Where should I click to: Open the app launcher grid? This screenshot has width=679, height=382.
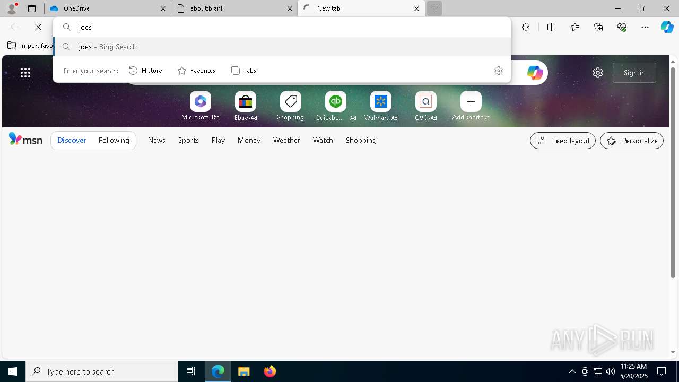tap(25, 73)
